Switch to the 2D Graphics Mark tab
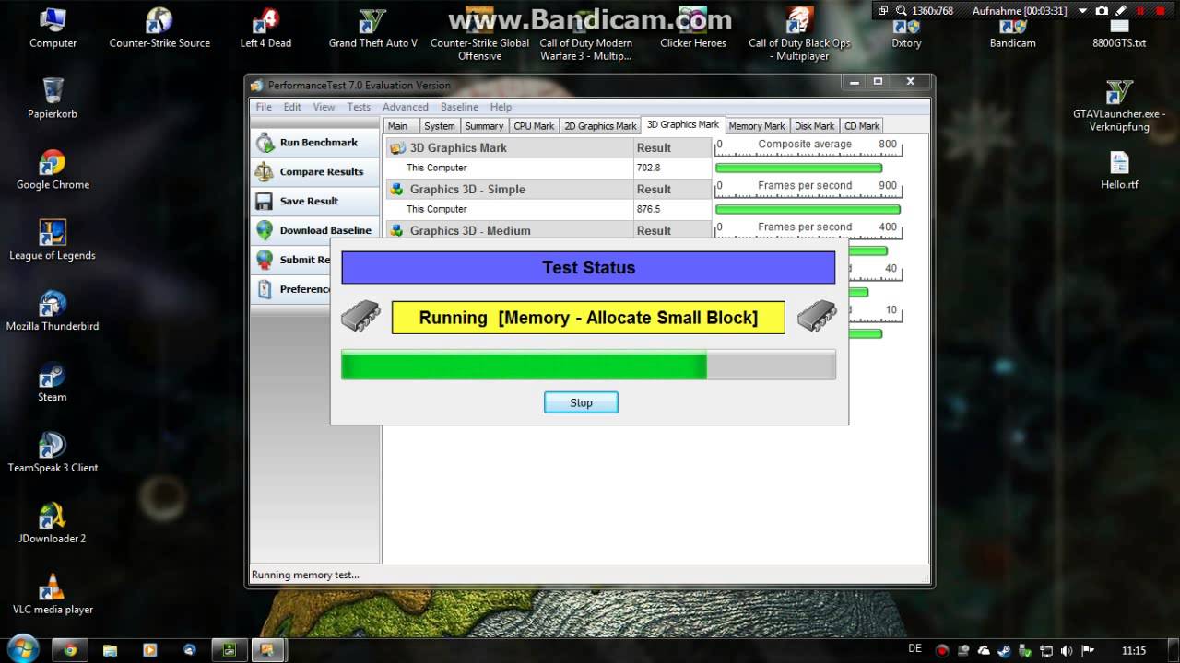This screenshot has height=663, width=1180. point(600,126)
